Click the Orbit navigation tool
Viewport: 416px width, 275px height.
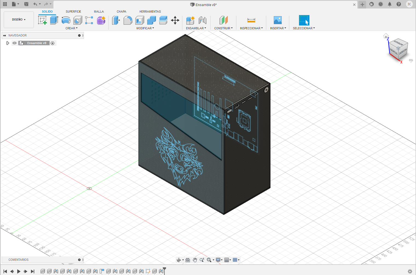(179, 260)
